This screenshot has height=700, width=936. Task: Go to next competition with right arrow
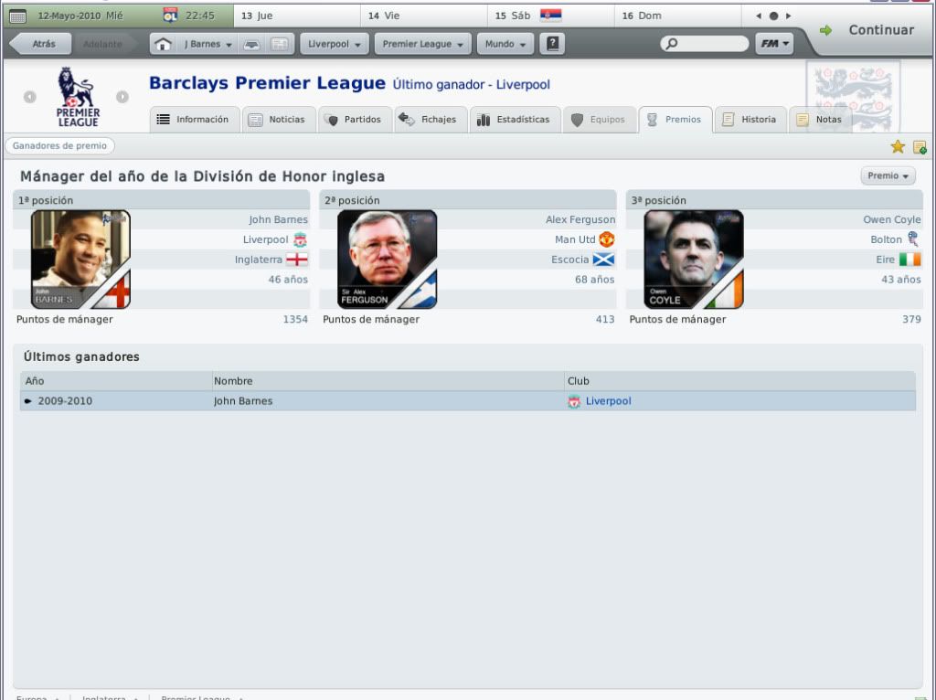click(x=122, y=97)
